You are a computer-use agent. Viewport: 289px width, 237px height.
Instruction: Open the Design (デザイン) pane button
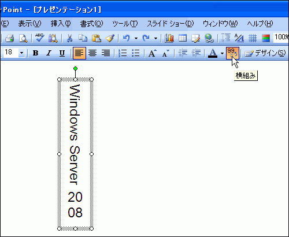point(265,53)
